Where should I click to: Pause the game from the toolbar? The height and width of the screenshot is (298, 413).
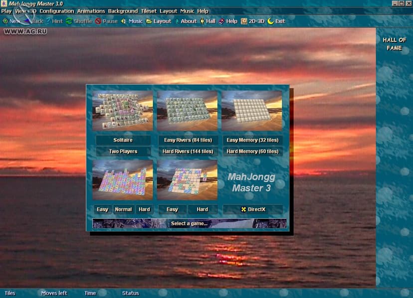tap(107, 21)
